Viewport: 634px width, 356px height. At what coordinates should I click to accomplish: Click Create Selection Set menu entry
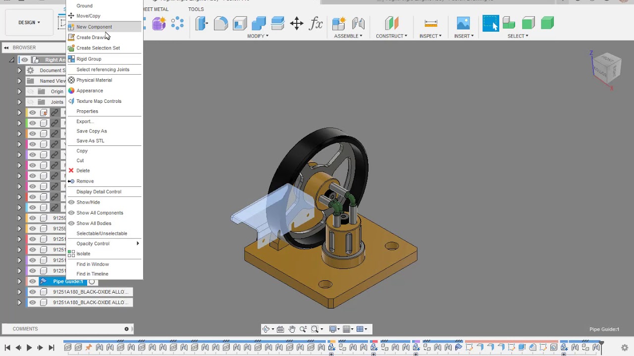point(105,48)
